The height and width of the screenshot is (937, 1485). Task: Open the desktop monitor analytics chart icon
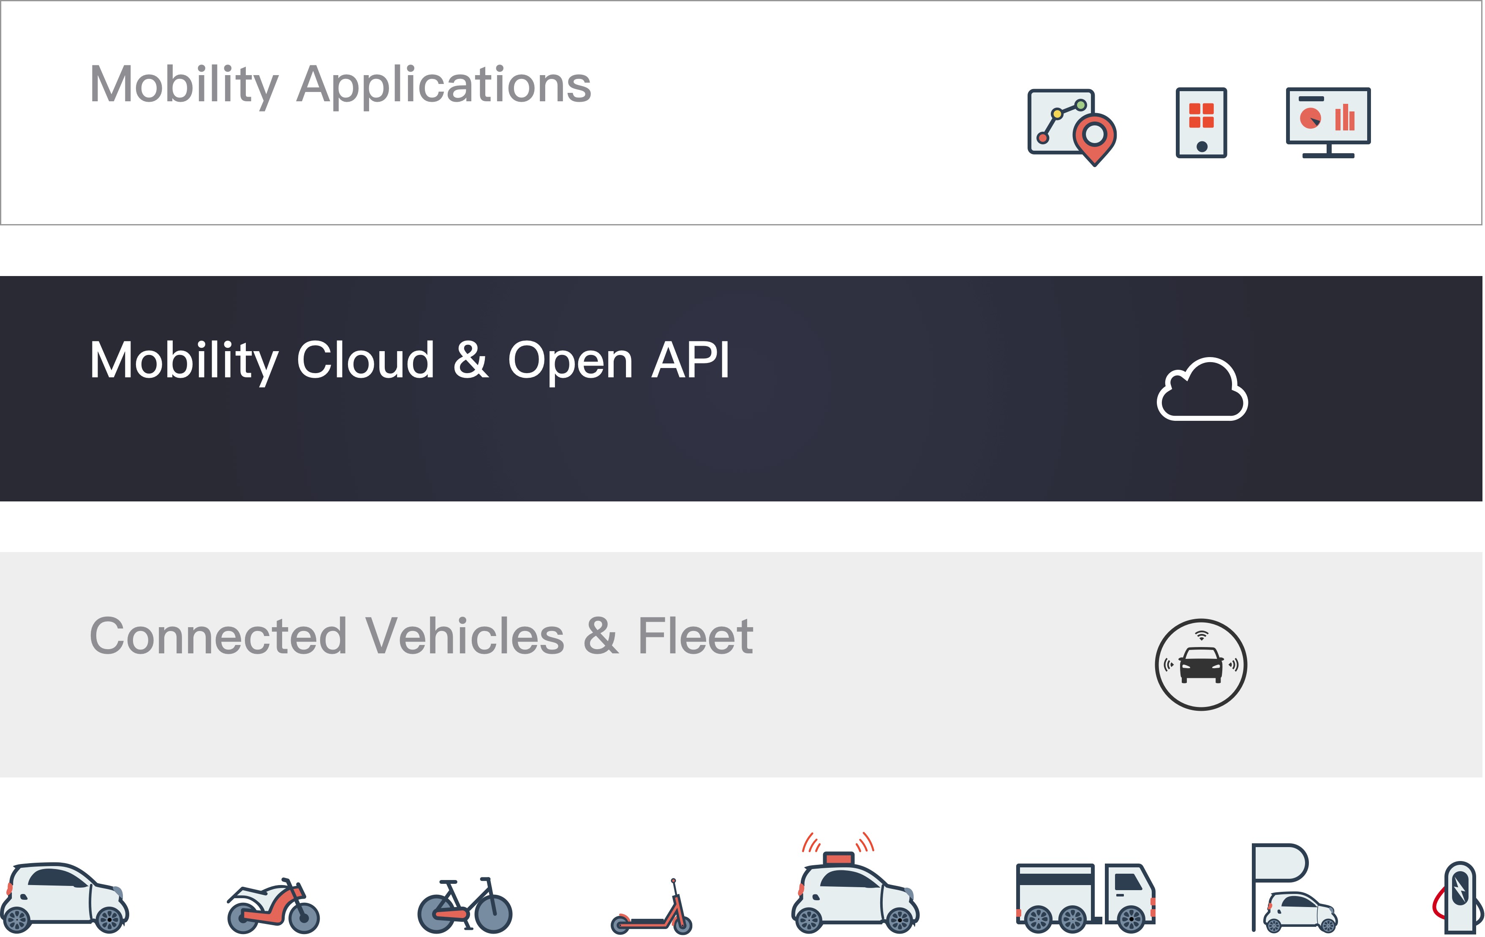[1328, 122]
